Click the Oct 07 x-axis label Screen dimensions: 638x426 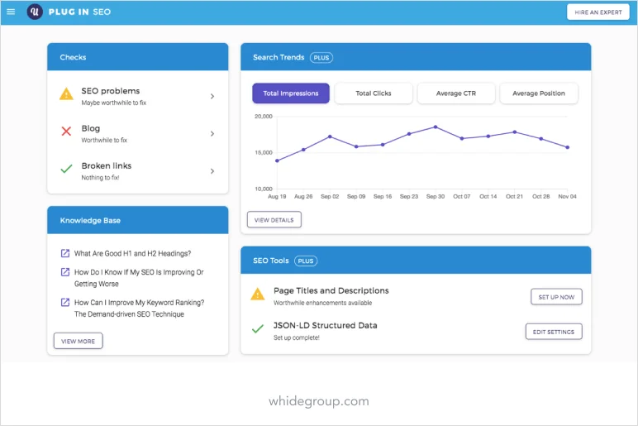tap(462, 196)
